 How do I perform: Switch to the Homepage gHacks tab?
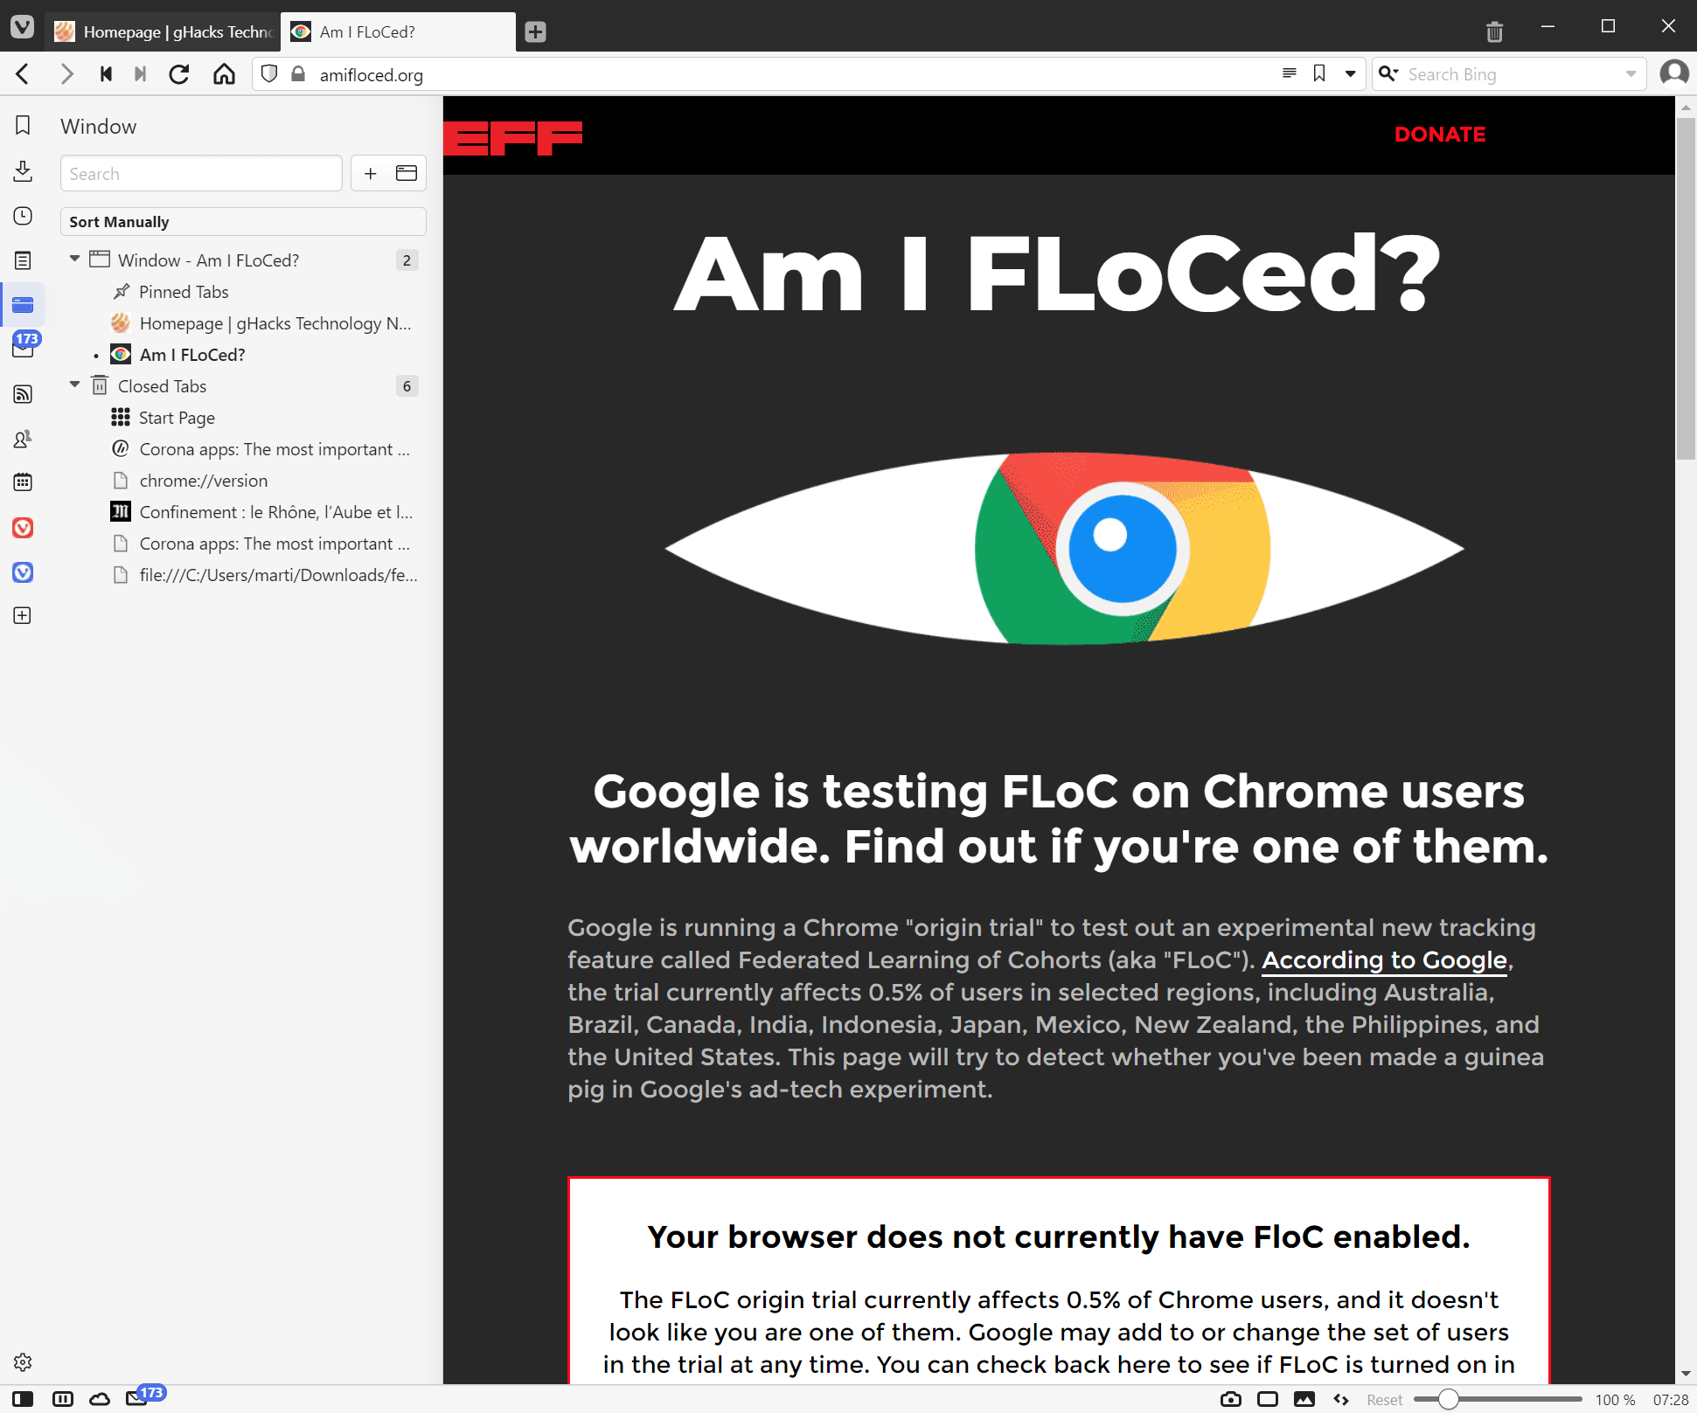click(166, 32)
